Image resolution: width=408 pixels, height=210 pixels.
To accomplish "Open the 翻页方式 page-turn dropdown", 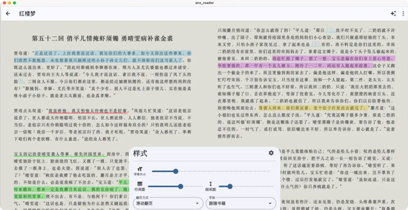I will pyautogui.click(x=168, y=203).
